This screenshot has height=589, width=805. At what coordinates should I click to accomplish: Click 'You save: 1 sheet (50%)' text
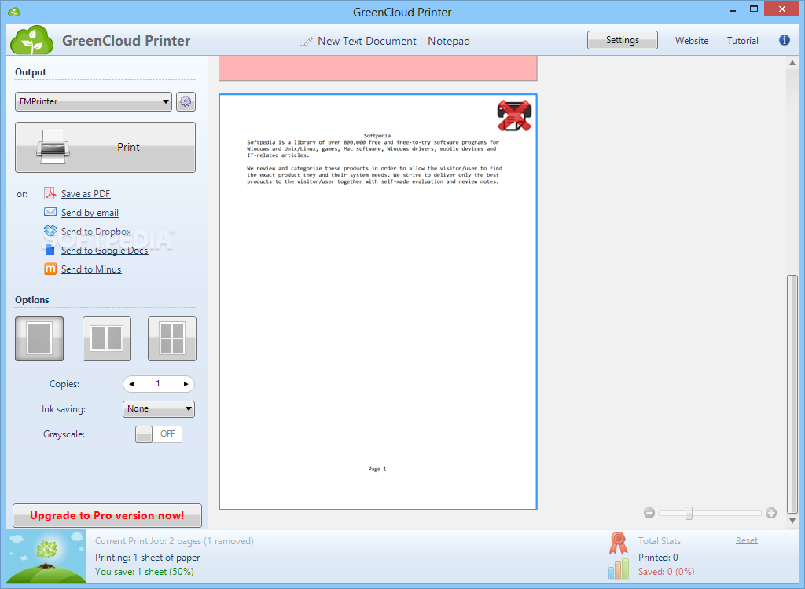pos(145,572)
